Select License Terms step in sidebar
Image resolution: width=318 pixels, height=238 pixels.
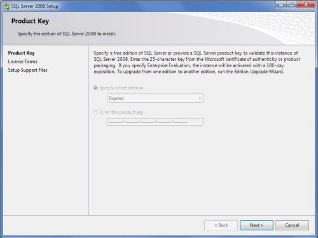point(22,62)
